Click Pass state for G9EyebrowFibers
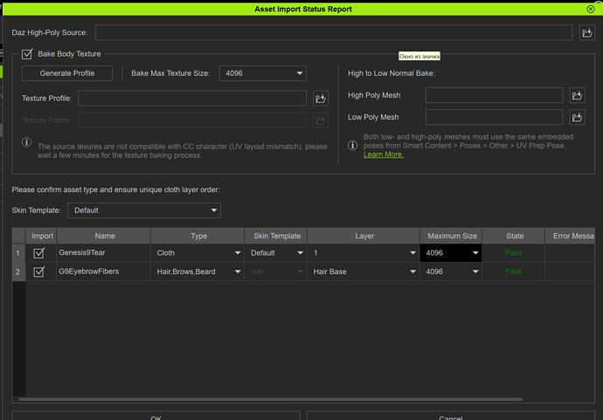This screenshot has height=420, width=603. click(513, 272)
